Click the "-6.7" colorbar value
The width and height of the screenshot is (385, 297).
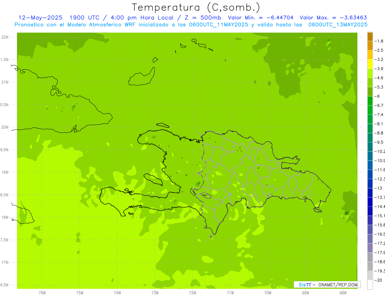[x=379, y=105]
